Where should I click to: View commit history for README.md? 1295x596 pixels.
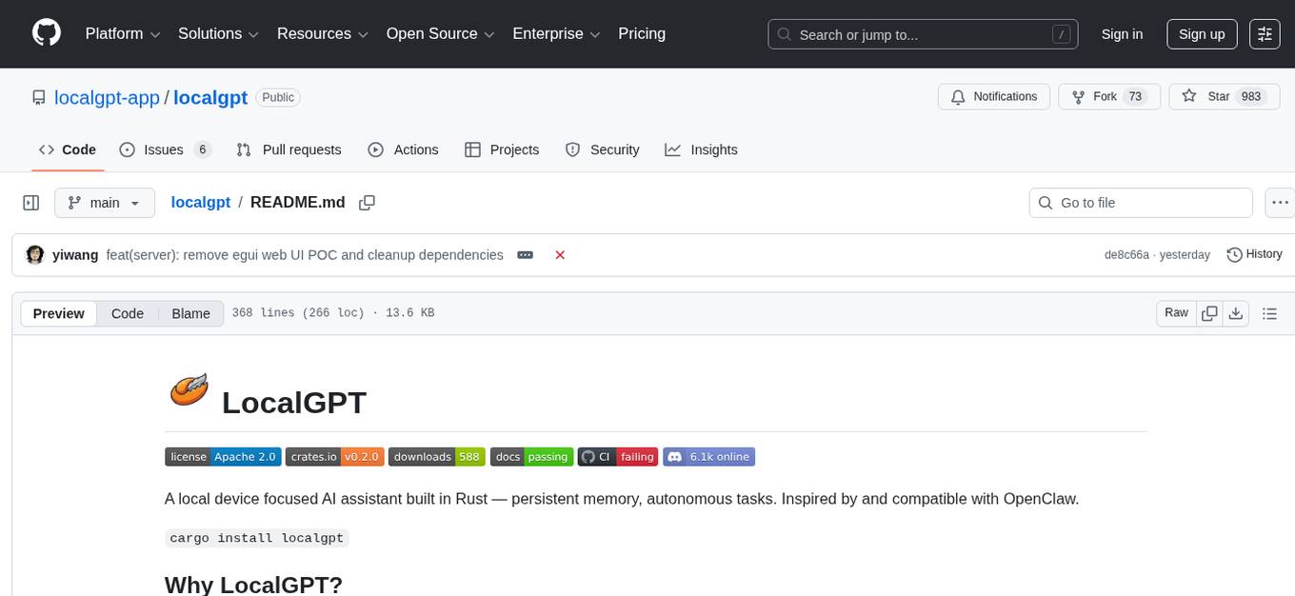pos(1254,254)
